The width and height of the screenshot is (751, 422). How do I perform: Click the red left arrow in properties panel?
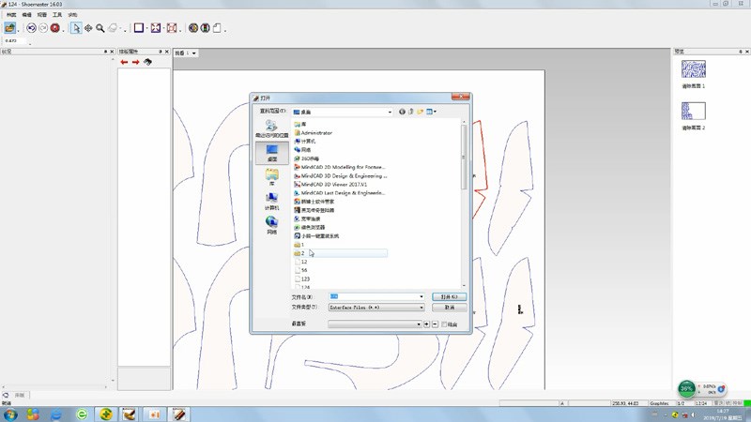(124, 62)
